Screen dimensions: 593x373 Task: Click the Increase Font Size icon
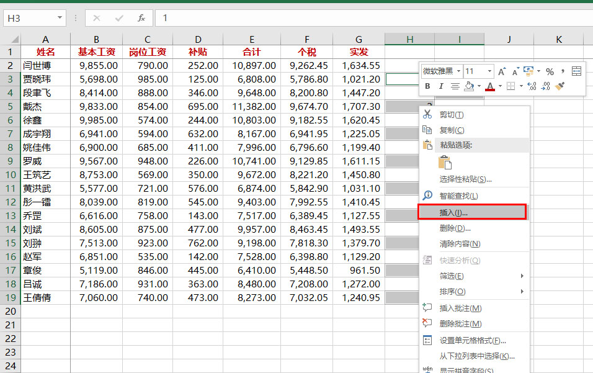click(x=502, y=71)
